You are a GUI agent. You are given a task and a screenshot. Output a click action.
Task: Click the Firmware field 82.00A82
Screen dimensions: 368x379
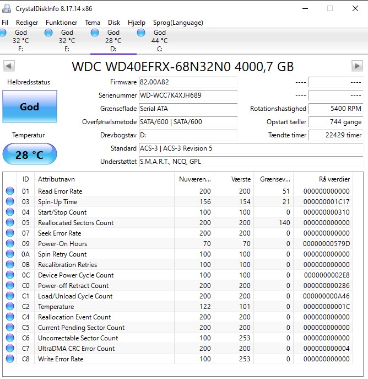188,82
